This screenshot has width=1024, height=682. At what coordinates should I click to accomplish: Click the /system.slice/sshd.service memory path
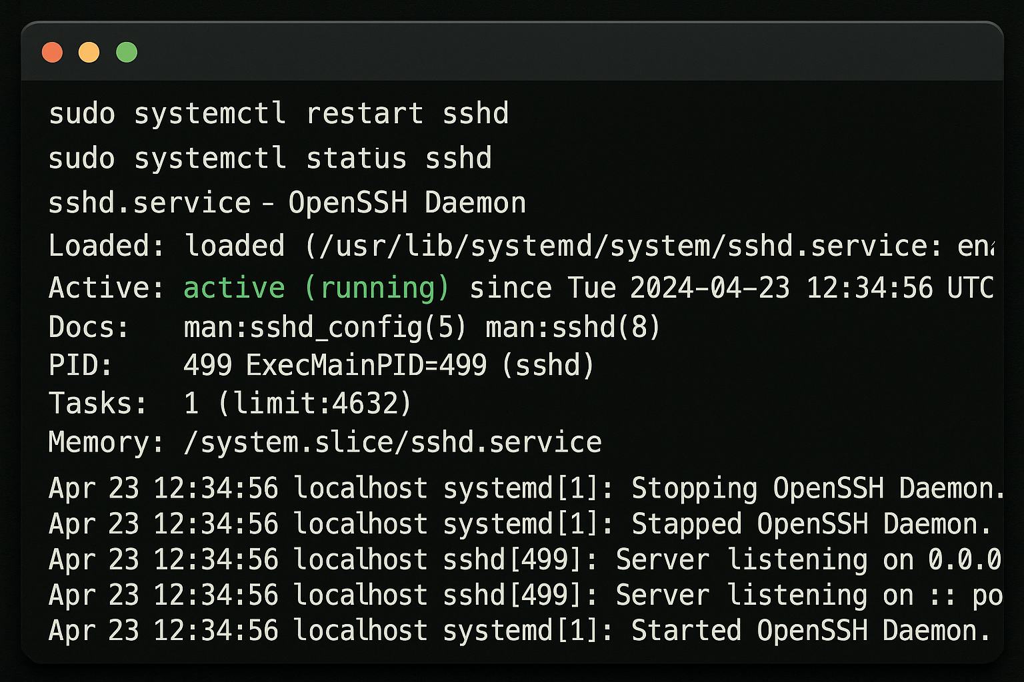coord(393,442)
